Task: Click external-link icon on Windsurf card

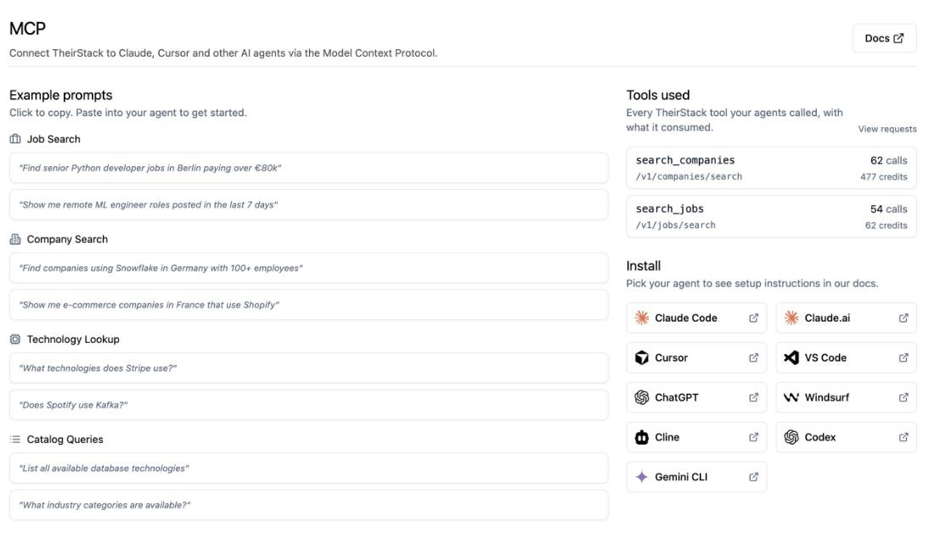Action: coord(903,397)
